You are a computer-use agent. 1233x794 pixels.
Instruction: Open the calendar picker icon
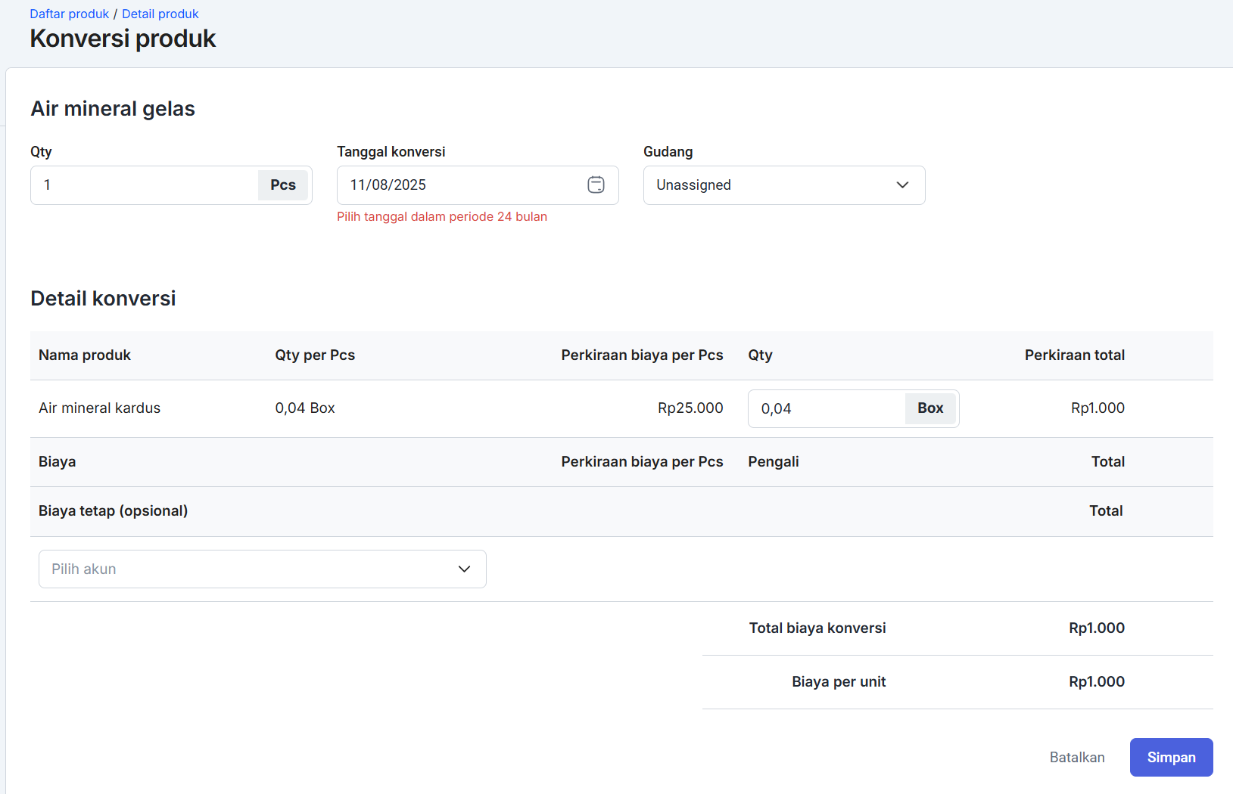coord(596,185)
